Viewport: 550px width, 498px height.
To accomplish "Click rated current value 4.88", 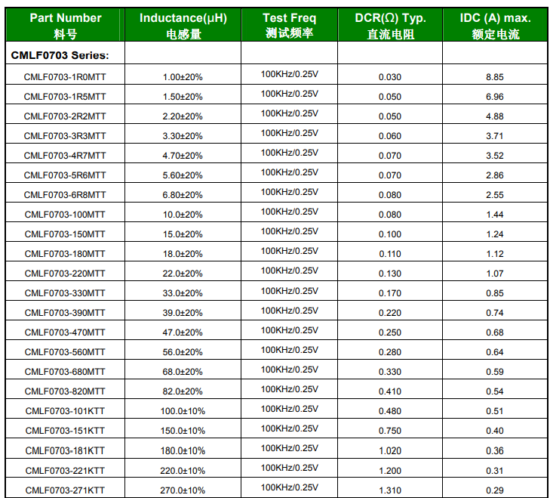I will tap(495, 116).
